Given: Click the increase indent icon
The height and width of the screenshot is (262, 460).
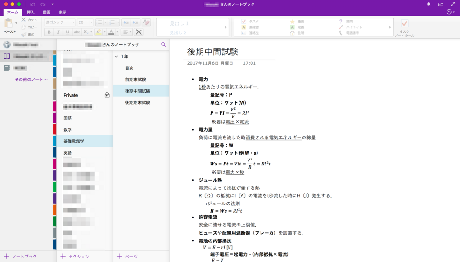Looking at the screenshot, I should [135, 22].
